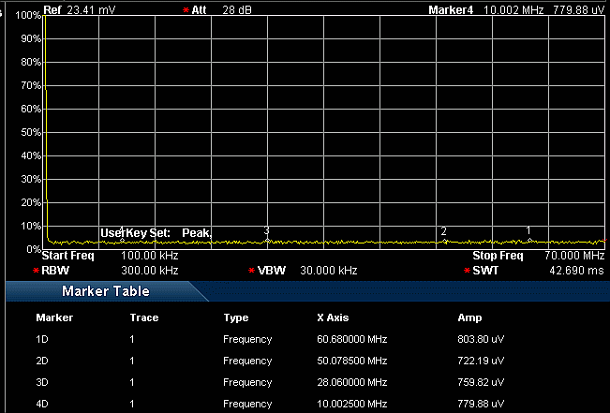Click the red asterisk beside Att
This screenshot has width=610, height=413.
tap(186, 9)
